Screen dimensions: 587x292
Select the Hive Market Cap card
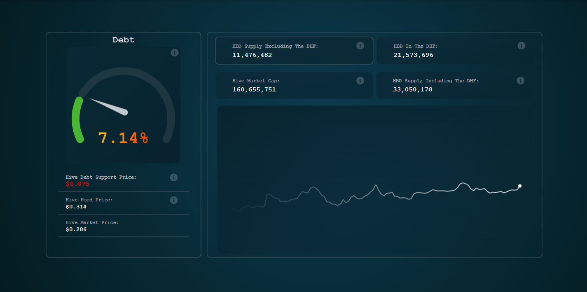pos(294,85)
